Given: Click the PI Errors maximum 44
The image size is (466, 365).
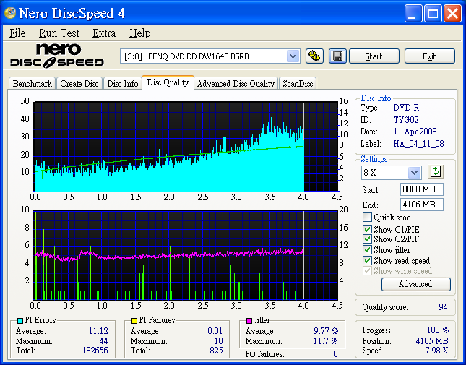Looking at the screenshot, I should [x=103, y=340].
